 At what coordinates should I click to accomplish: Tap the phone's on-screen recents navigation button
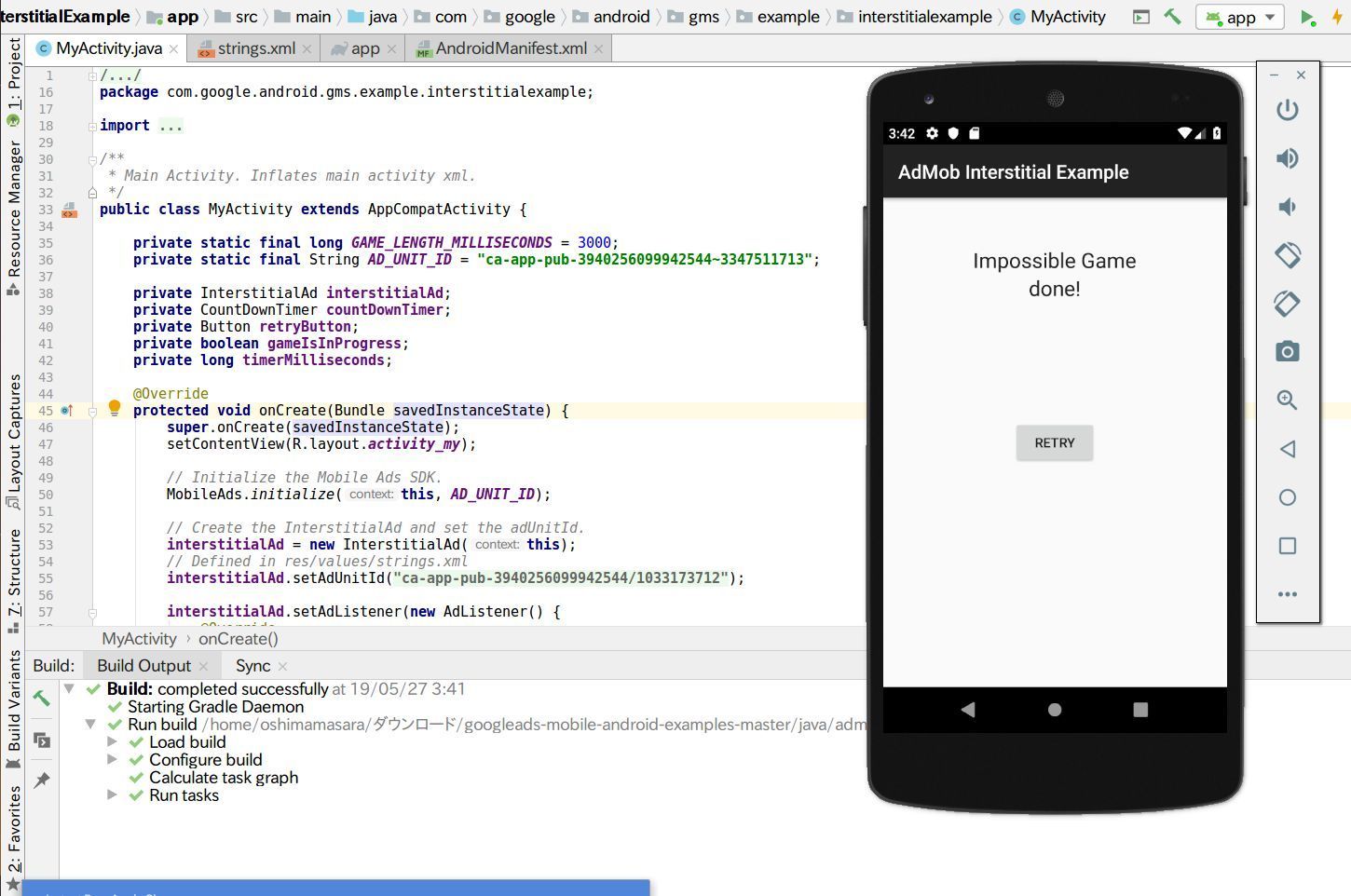(1140, 710)
